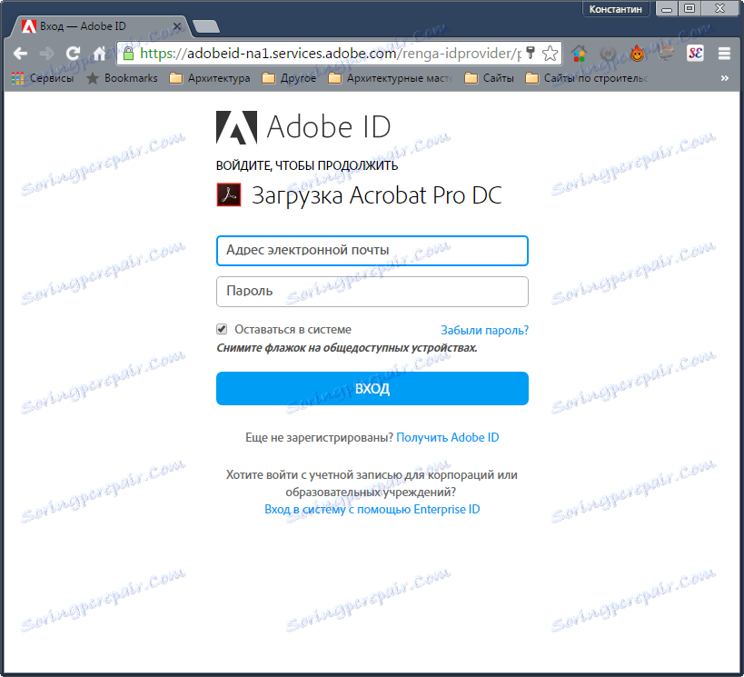Viewport: 744px width, 677px height.
Task: Close the Вход — Adobe ID tab
Action: [x=177, y=26]
